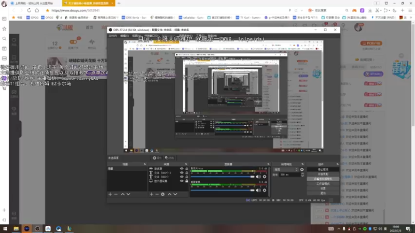Open source properties button above the docks
Viewport: 415px width, 233px height.
157,158
